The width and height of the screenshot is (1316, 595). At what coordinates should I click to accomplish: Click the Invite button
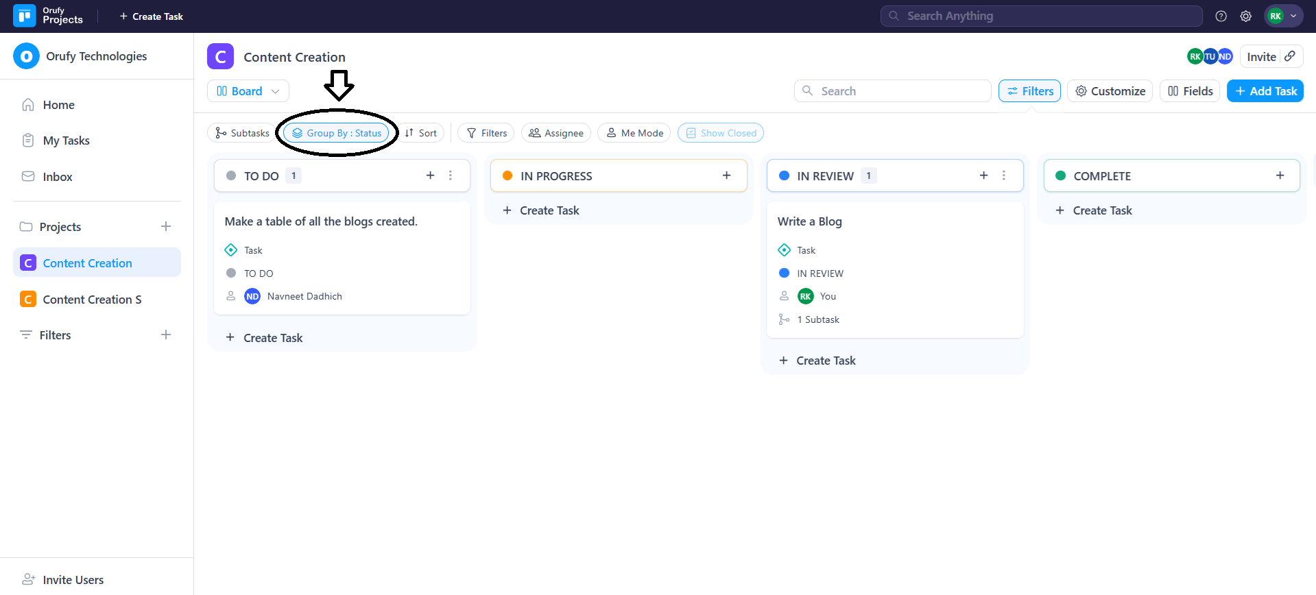coord(1261,57)
